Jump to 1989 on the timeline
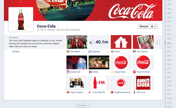 coord(169,9)
